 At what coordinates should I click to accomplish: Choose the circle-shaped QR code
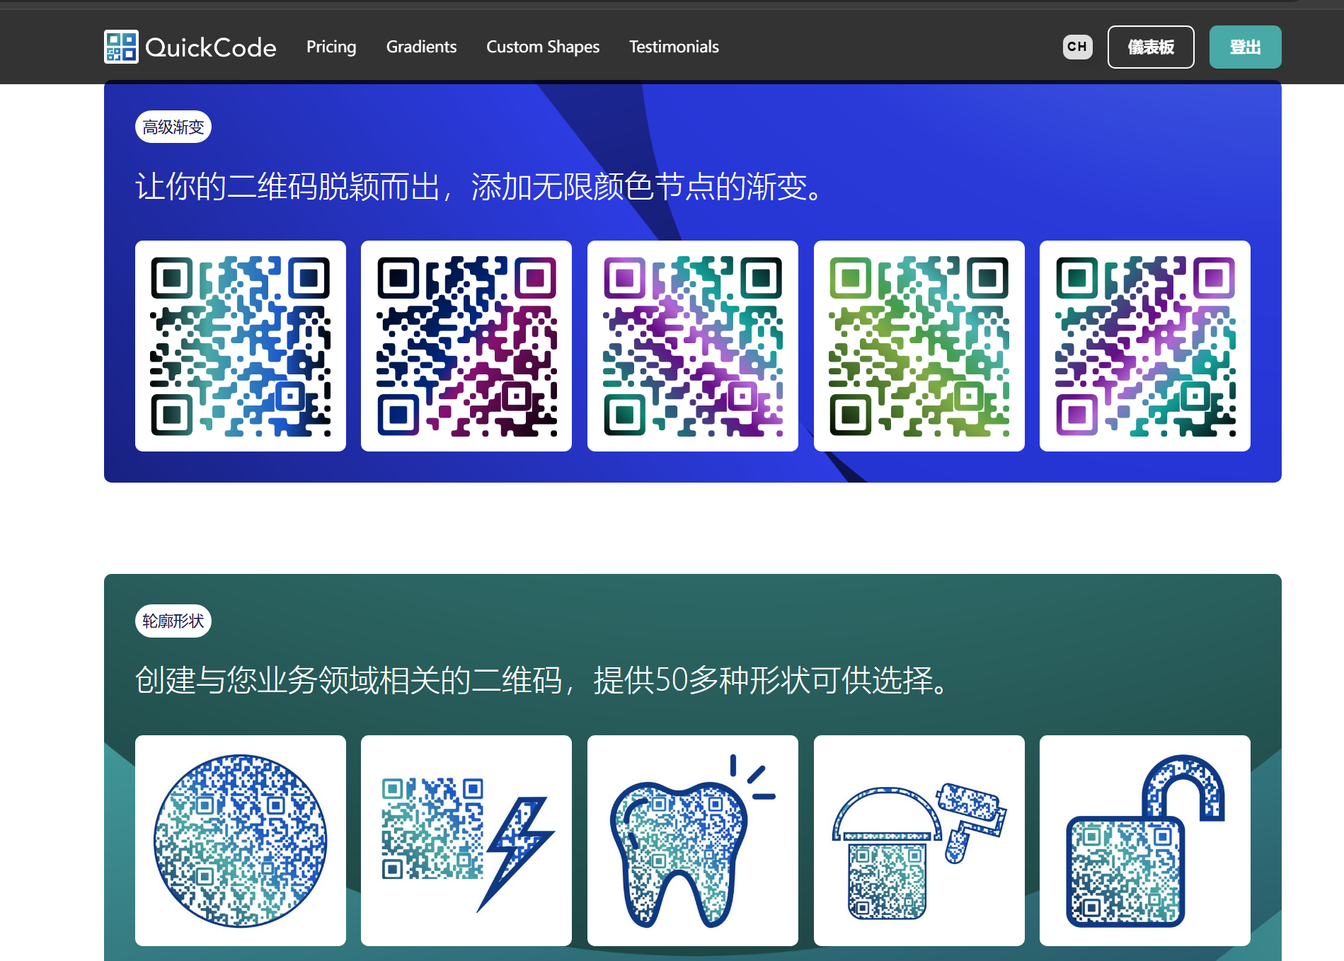coord(241,841)
